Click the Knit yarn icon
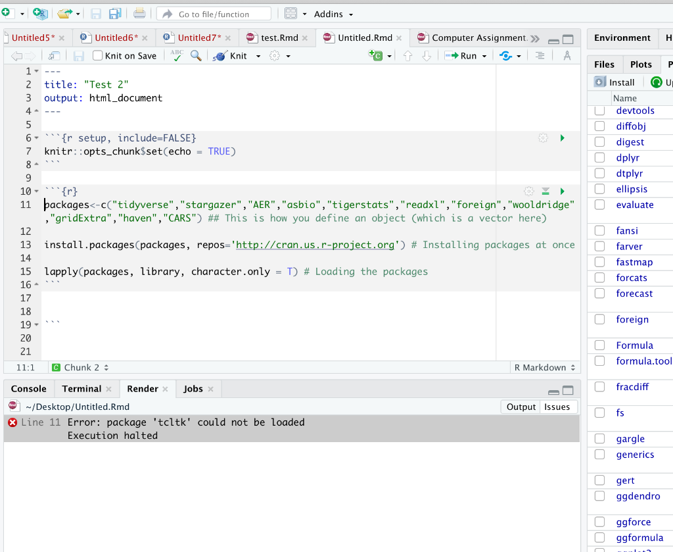The image size is (673, 552). tap(220, 56)
